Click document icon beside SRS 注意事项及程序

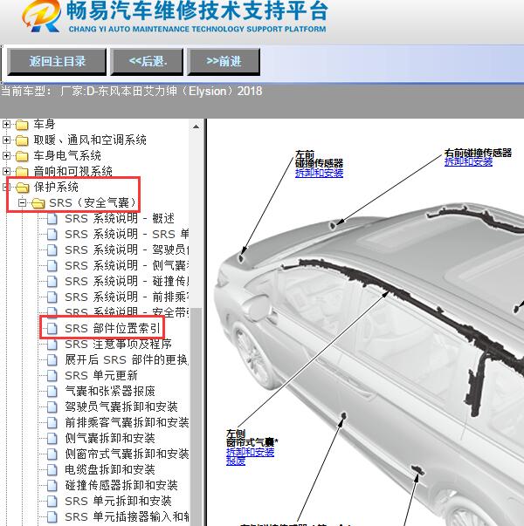[52, 345]
